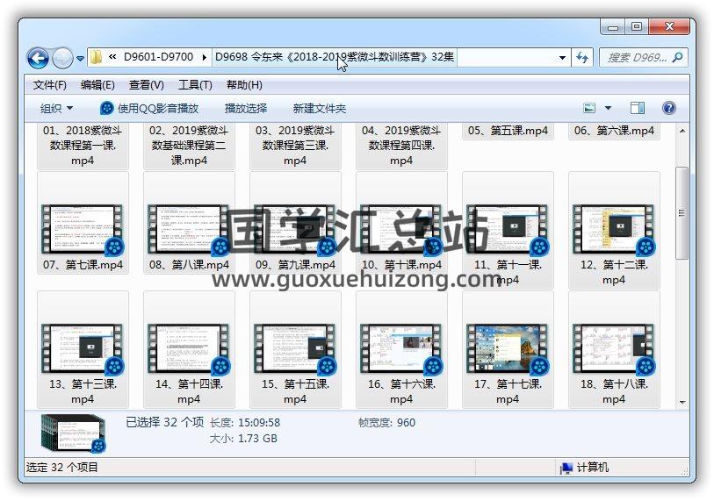Click the magnifier search icon
The width and height of the screenshot is (714, 501).
678,57
